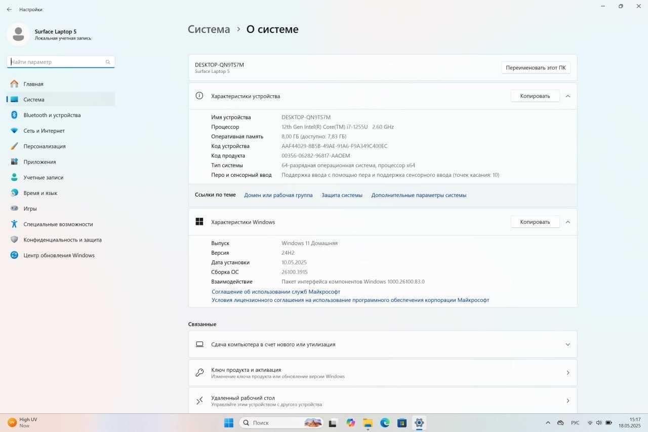Screen dimensions: 648x432
Task: Collapse the Характеристики устройства section
Action: (568, 96)
